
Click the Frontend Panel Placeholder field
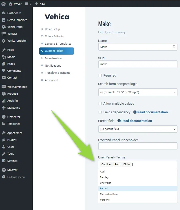pyautogui.click(x=138, y=146)
